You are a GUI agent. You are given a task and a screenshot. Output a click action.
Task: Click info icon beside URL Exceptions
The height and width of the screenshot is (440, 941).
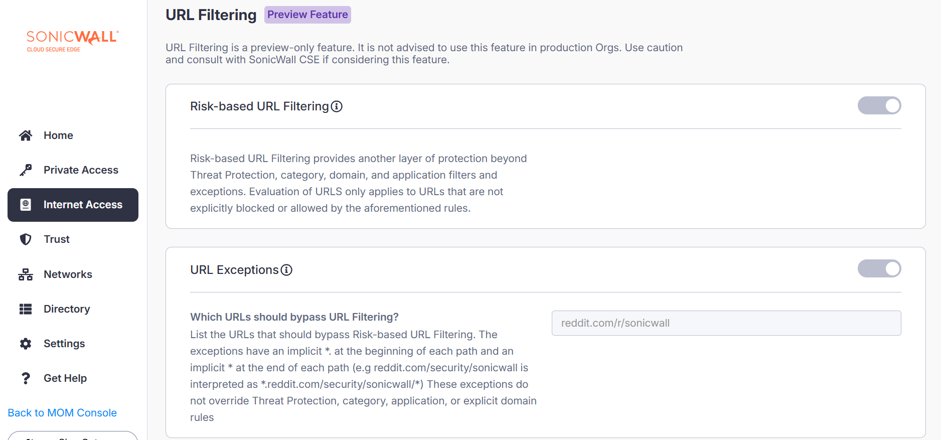coord(286,270)
